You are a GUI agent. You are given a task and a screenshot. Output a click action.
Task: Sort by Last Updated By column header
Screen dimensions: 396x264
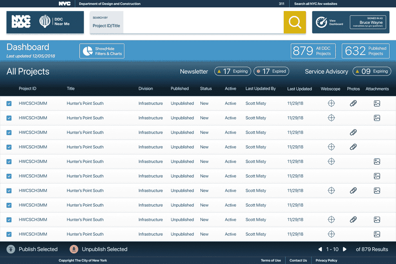pos(260,89)
